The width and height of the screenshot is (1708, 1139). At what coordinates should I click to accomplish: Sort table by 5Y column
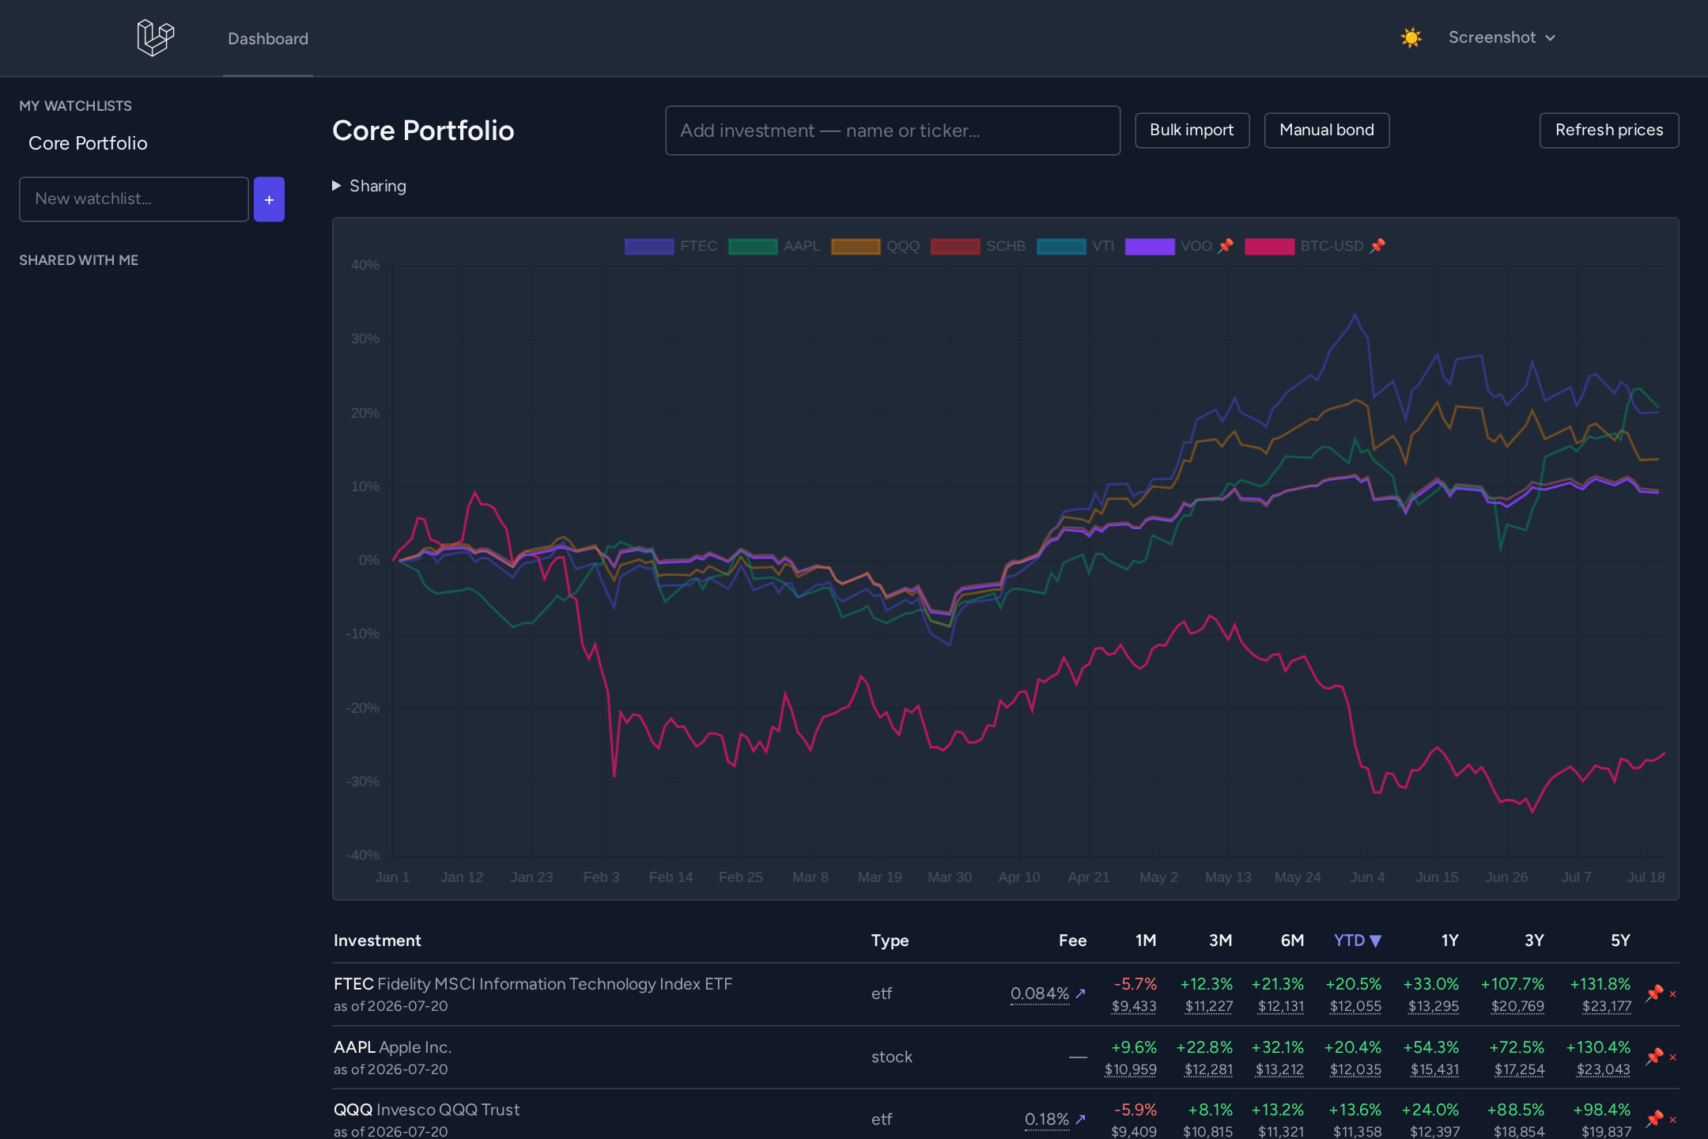point(1620,940)
